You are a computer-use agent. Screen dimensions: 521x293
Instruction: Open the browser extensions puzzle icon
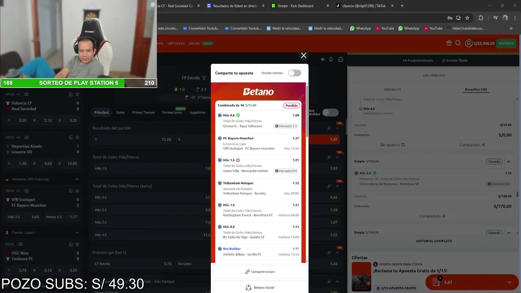(481, 18)
